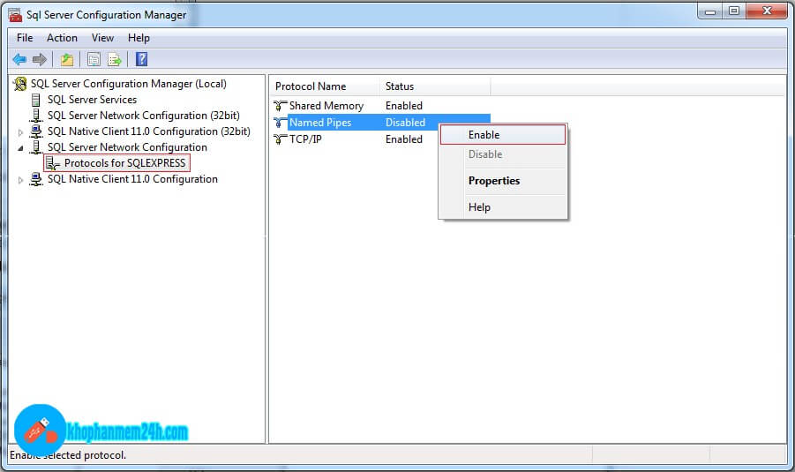The width and height of the screenshot is (795, 472).
Task: Click the Status column header
Action: point(400,86)
